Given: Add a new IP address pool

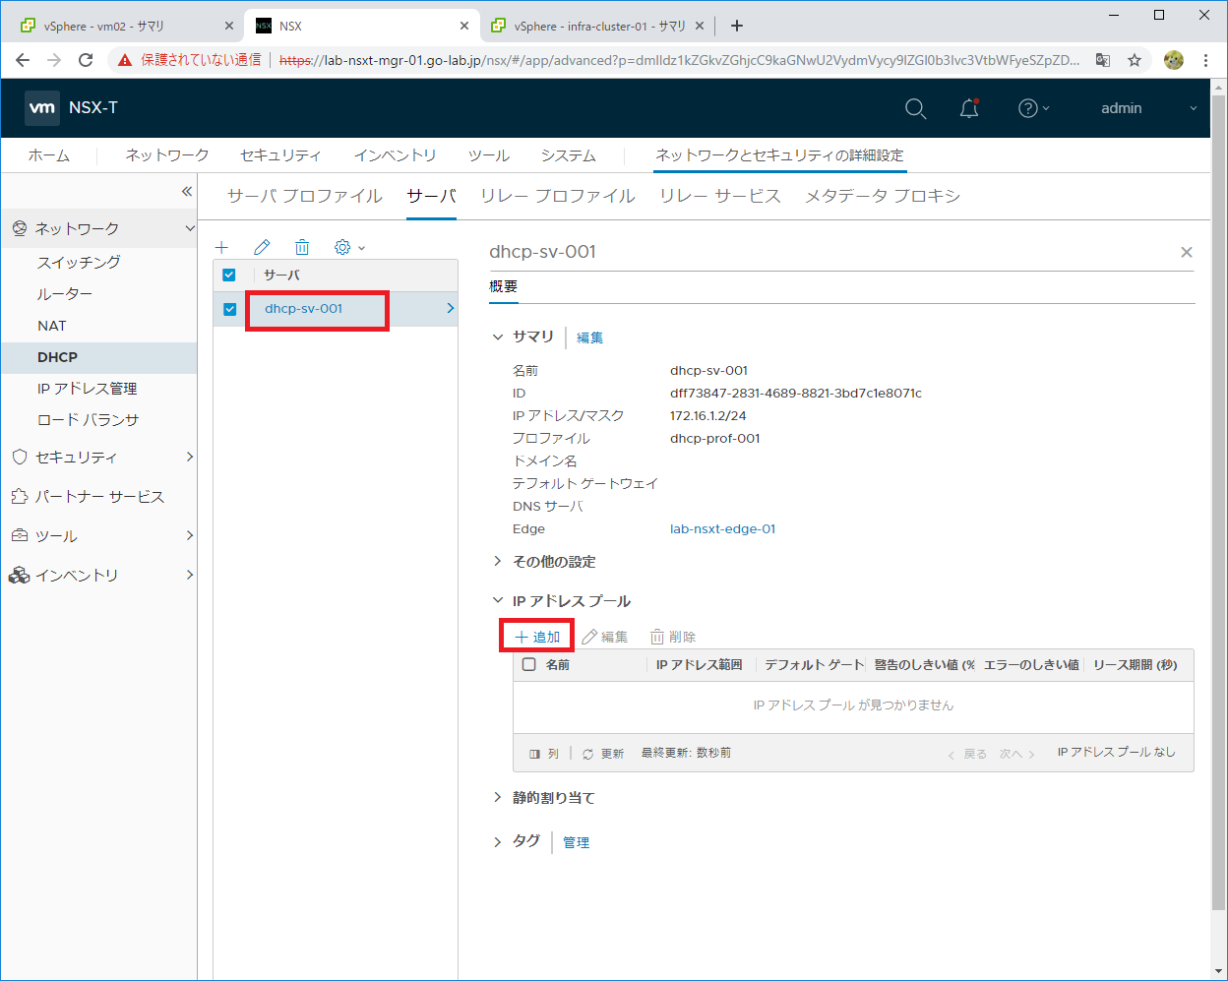Looking at the screenshot, I should click(x=537, y=637).
